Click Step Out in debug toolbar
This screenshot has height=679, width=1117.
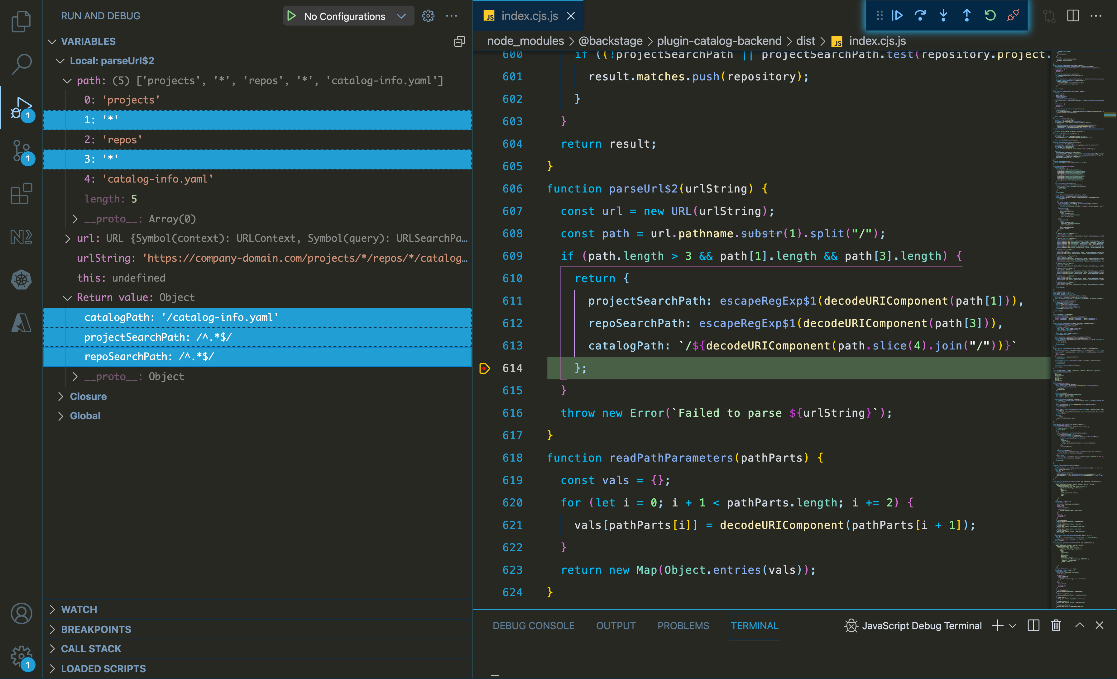point(966,16)
